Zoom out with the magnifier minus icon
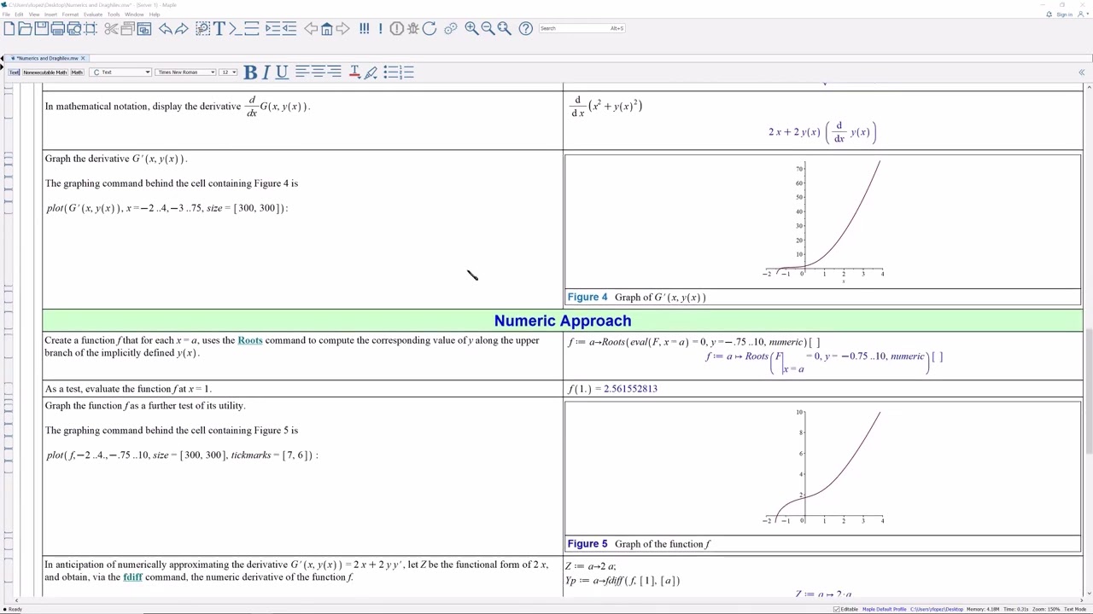This screenshot has height=614, width=1093. pyautogui.click(x=488, y=29)
